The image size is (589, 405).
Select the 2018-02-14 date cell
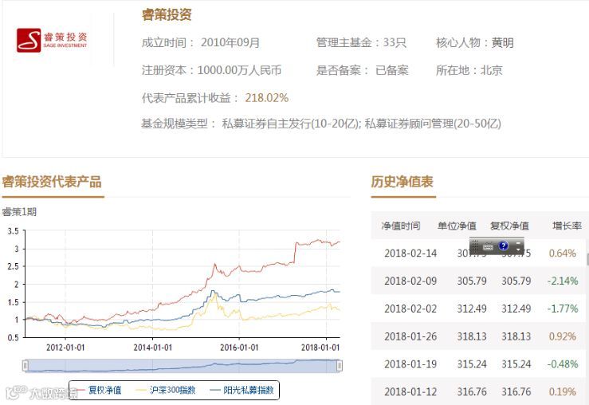pos(410,254)
